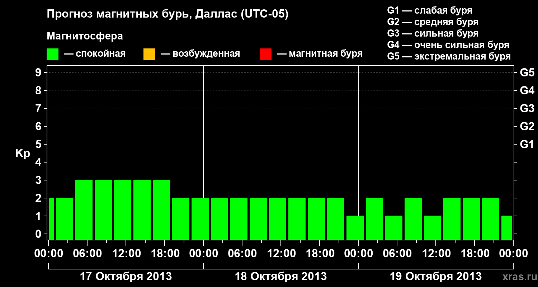Click the G3 label on right axis
538x287 pixels.
(527, 108)
